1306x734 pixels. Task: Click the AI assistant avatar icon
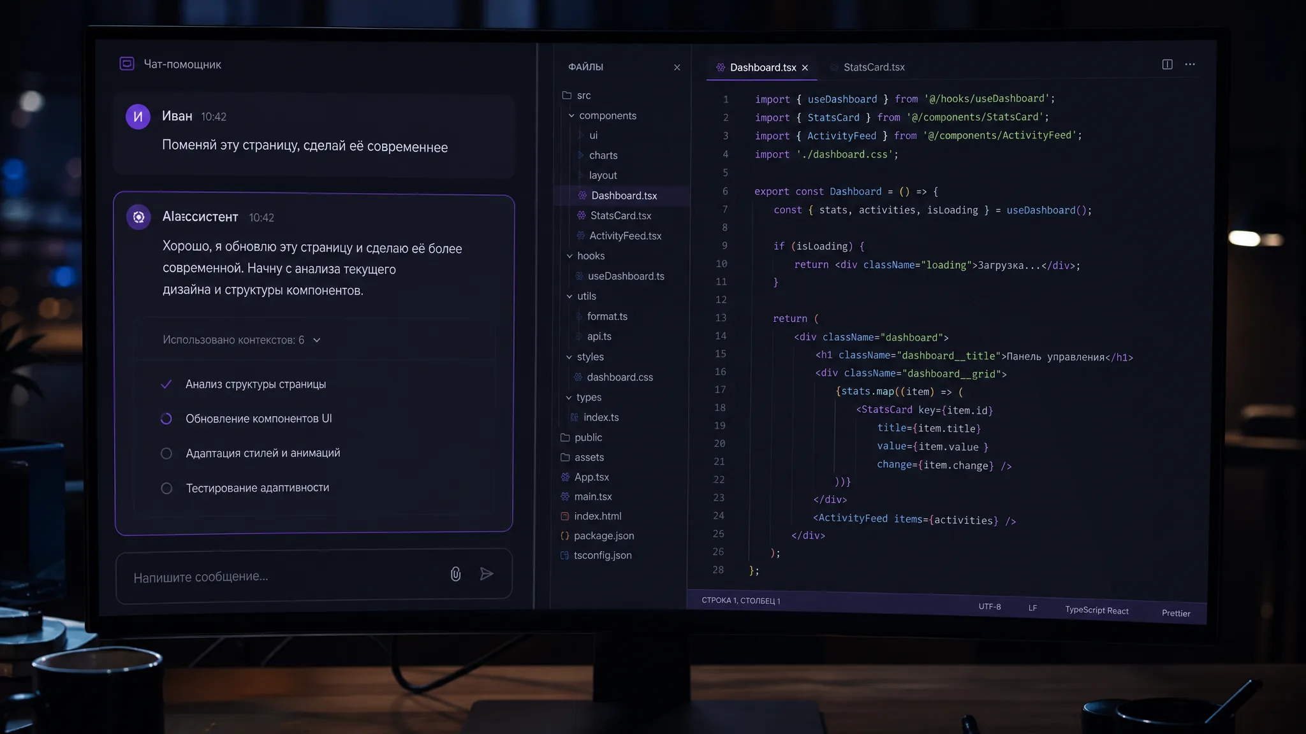[138, 217]
